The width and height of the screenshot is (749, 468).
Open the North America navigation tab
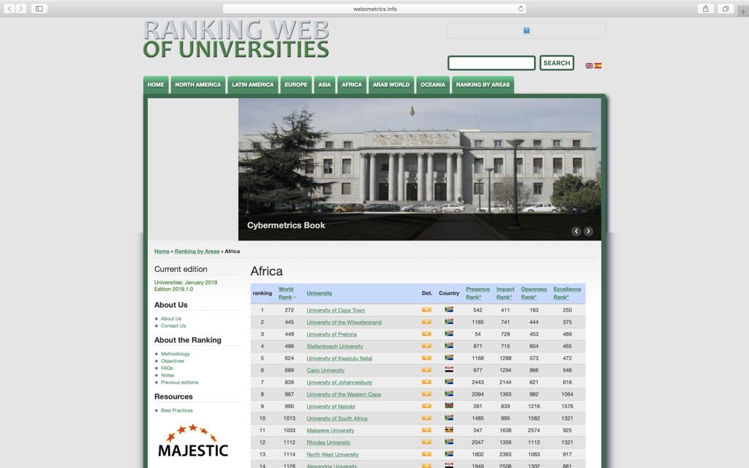pyautogui.click(x=197, y=85)
